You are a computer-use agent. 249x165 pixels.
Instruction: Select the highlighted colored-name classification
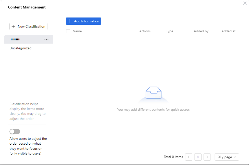click(x=15, y=39)
